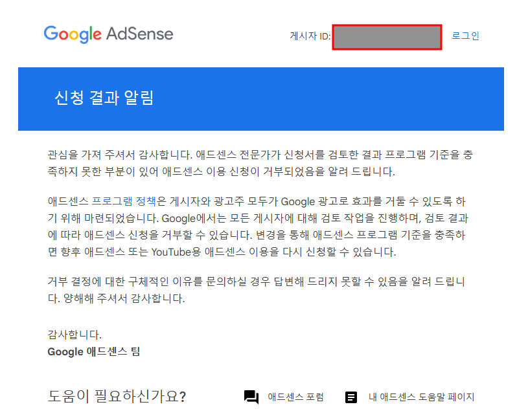The height and width of the screenshot is (420, 517).
Task: Click the 게시자 ID: label
Action: point(310,36)
